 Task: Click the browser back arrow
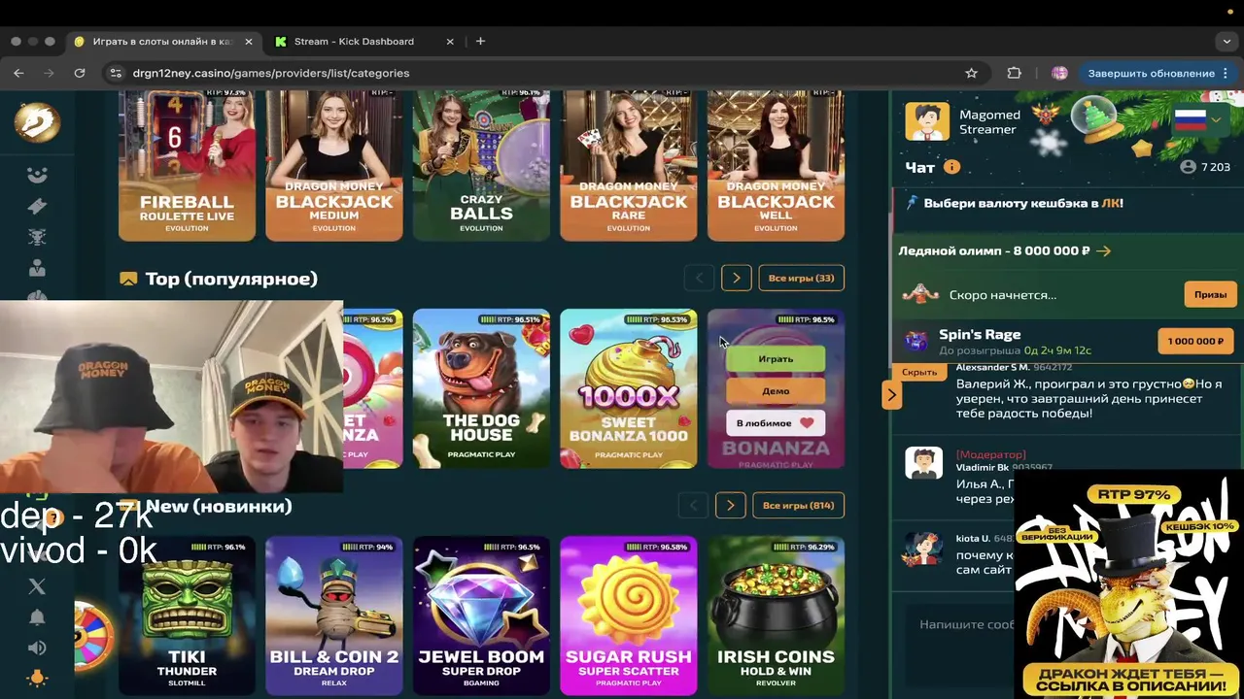click(x=18, y=73)
